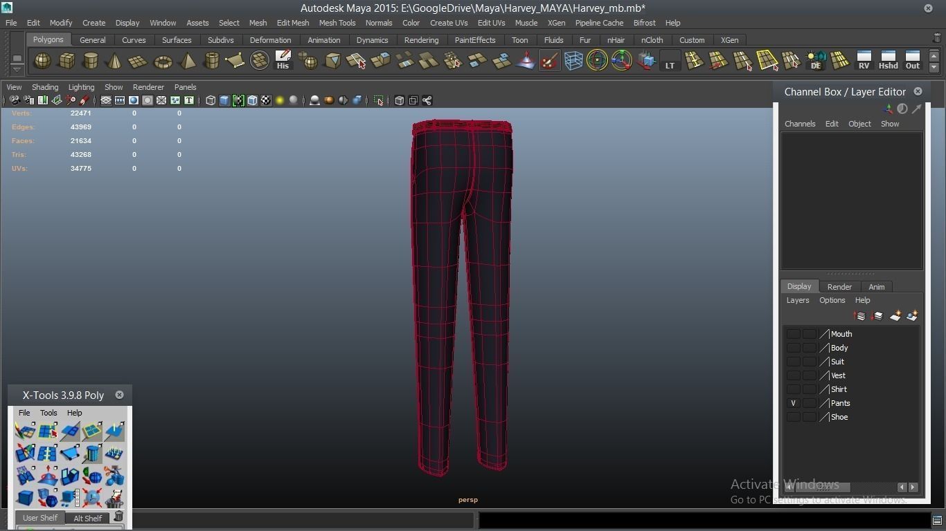Toggle film gate in viewport toolbar
Image resolution: width=946 pixels, height=531 pixels.
click(x=120, y=100)
